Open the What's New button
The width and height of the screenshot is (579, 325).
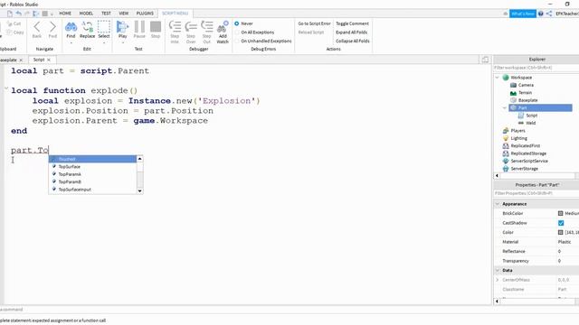pyautogui.click(x=523, y=14)
